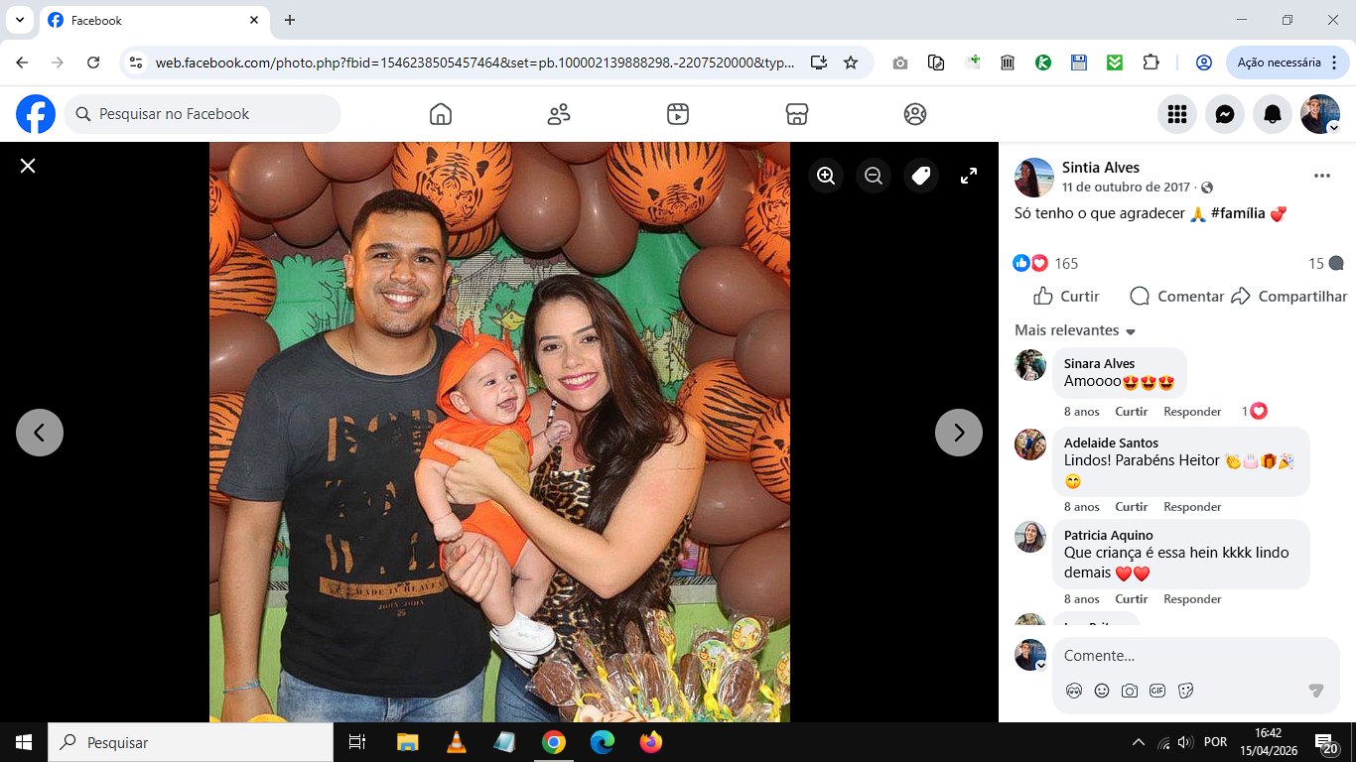Like the post with Curtir
Screen dimensions: 1356x762
(1067, 296)
